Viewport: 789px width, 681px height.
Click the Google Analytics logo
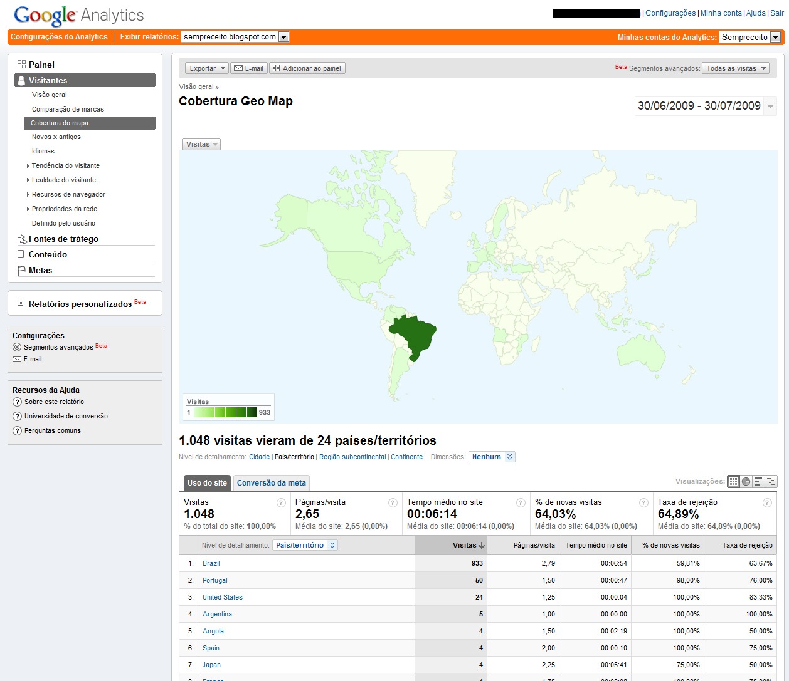[79, 15]
